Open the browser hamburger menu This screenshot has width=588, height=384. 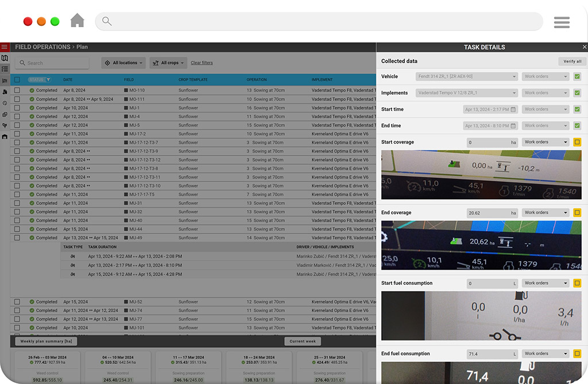click(x=562, y=22)
